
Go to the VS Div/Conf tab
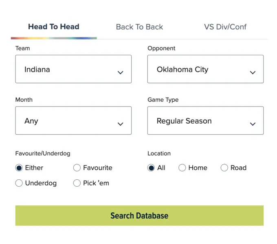(x=225, y=27)
